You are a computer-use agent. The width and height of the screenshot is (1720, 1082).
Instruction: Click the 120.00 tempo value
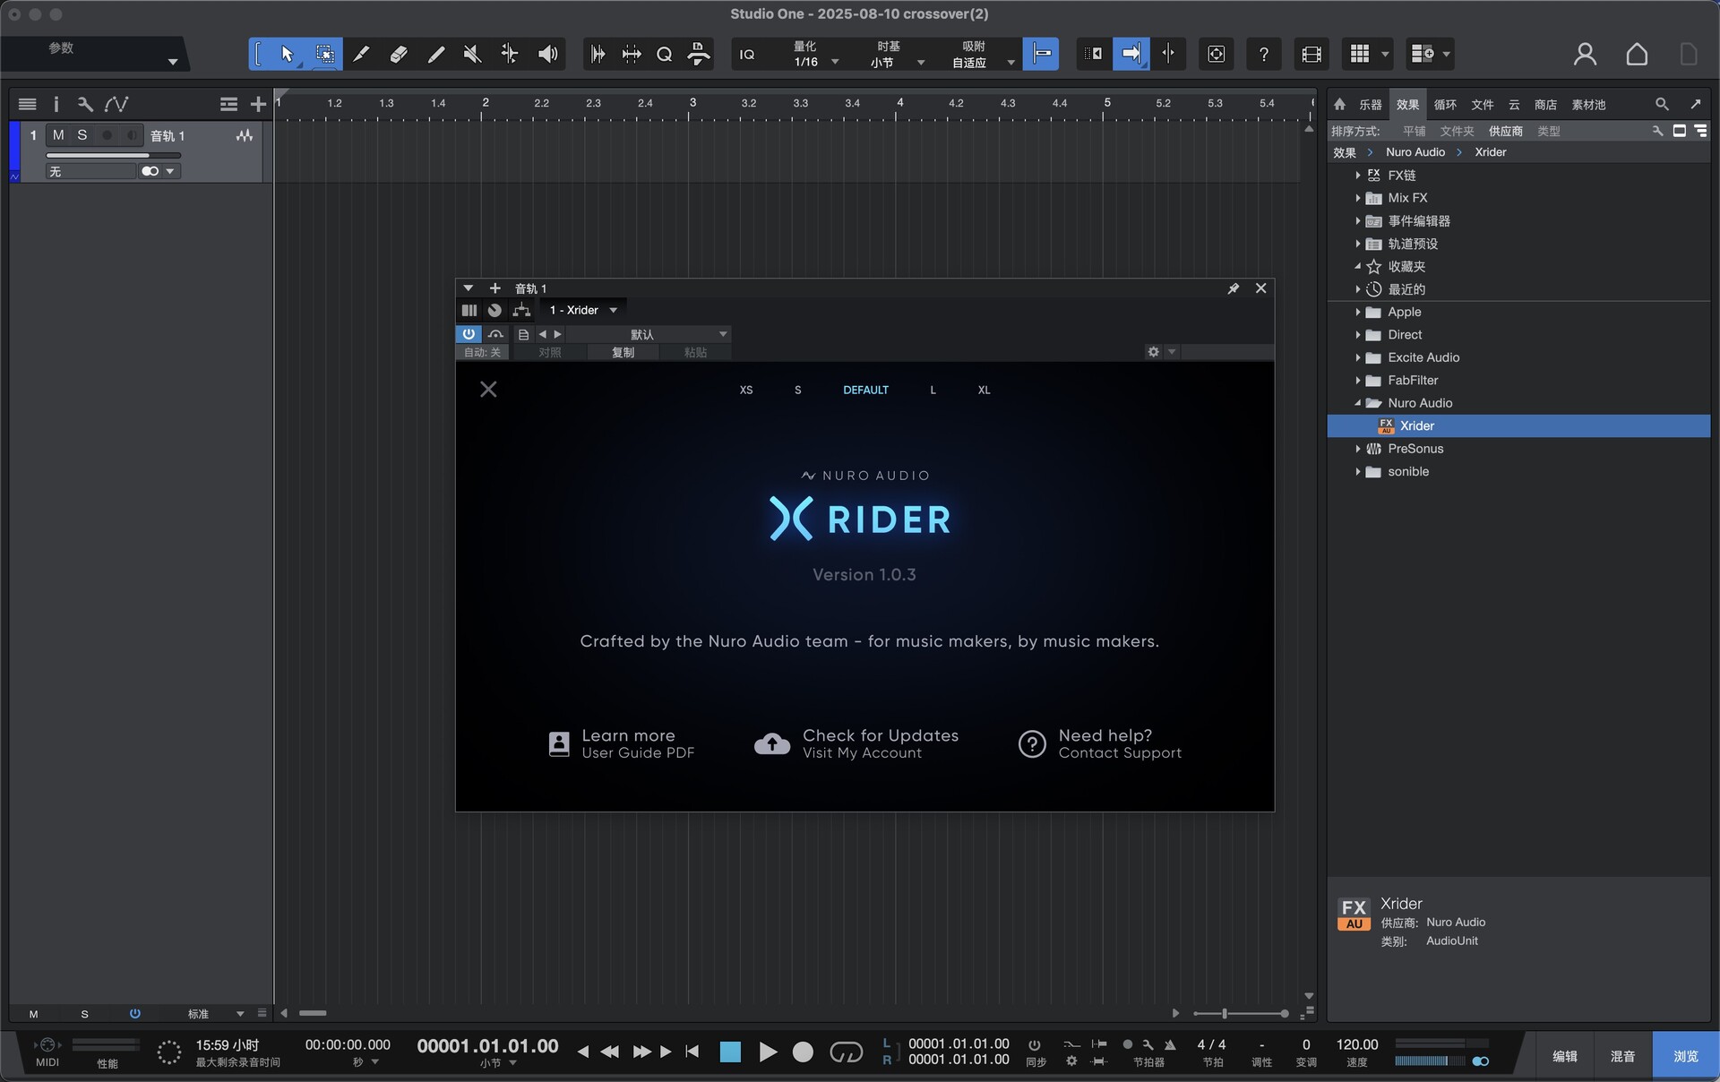(1356, 1044)
